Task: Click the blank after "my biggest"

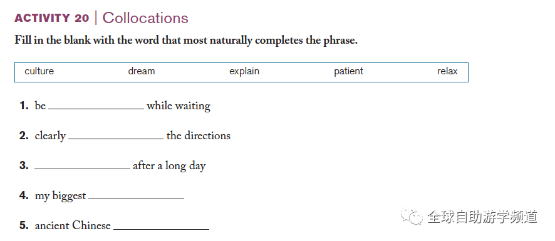Action: pos(137,197)
